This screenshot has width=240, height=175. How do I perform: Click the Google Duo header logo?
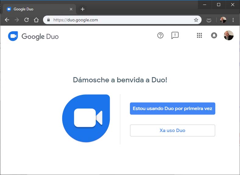[x=13, y=36]
